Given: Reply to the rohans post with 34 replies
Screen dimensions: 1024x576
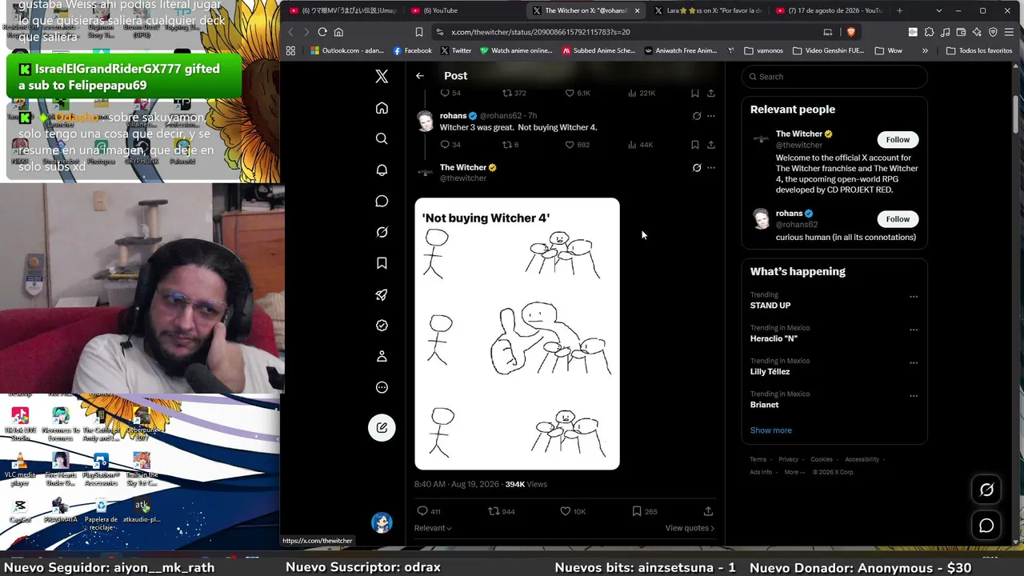Looking at the screenshot, I should click(x=450, y=145).
